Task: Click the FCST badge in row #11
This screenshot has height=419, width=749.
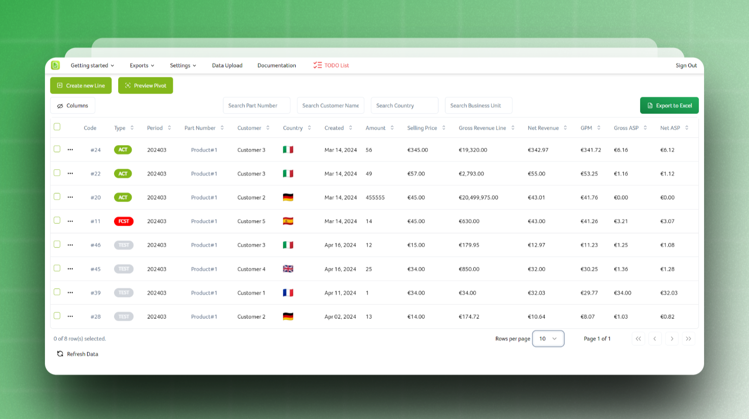Action: tap(124, 221)
